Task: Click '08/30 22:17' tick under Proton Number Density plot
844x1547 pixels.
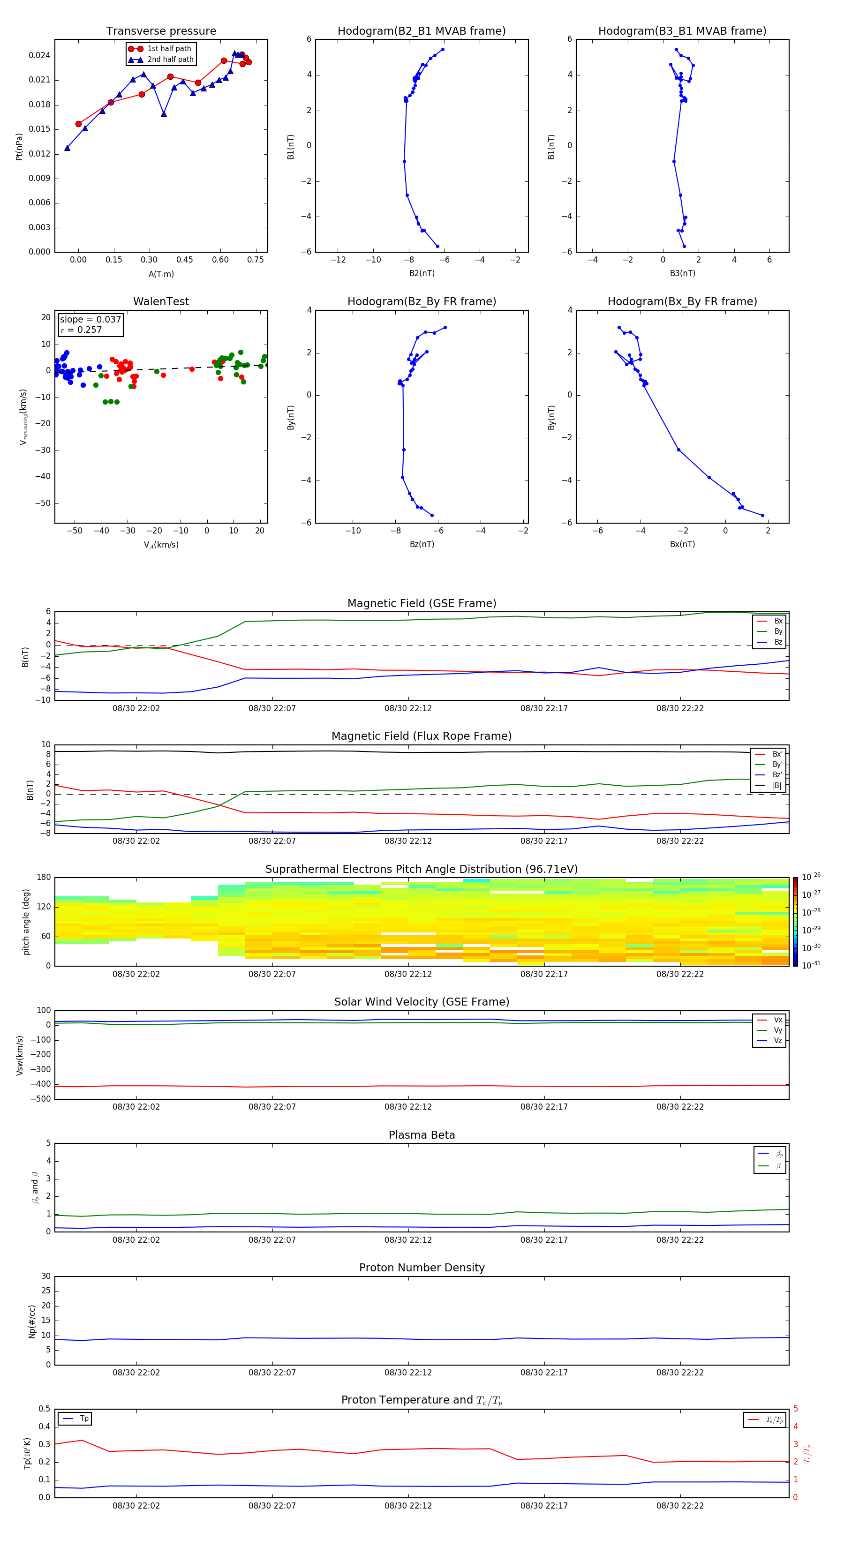Action: pos(544,1373)
